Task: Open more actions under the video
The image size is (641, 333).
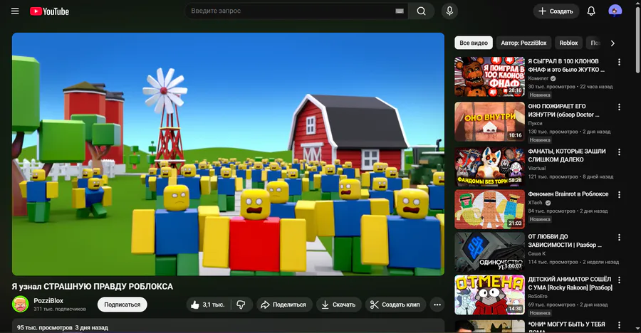Action: pyautogui.click(x=437, y=305)
